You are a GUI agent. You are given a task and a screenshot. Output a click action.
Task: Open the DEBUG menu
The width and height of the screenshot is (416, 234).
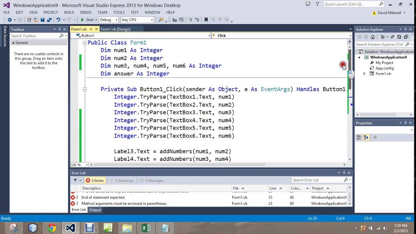pos(86,12)
